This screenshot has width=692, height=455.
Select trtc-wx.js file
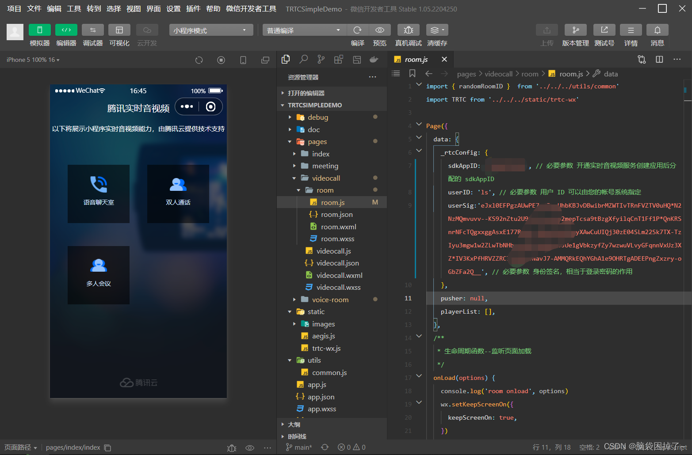[332, 348]
